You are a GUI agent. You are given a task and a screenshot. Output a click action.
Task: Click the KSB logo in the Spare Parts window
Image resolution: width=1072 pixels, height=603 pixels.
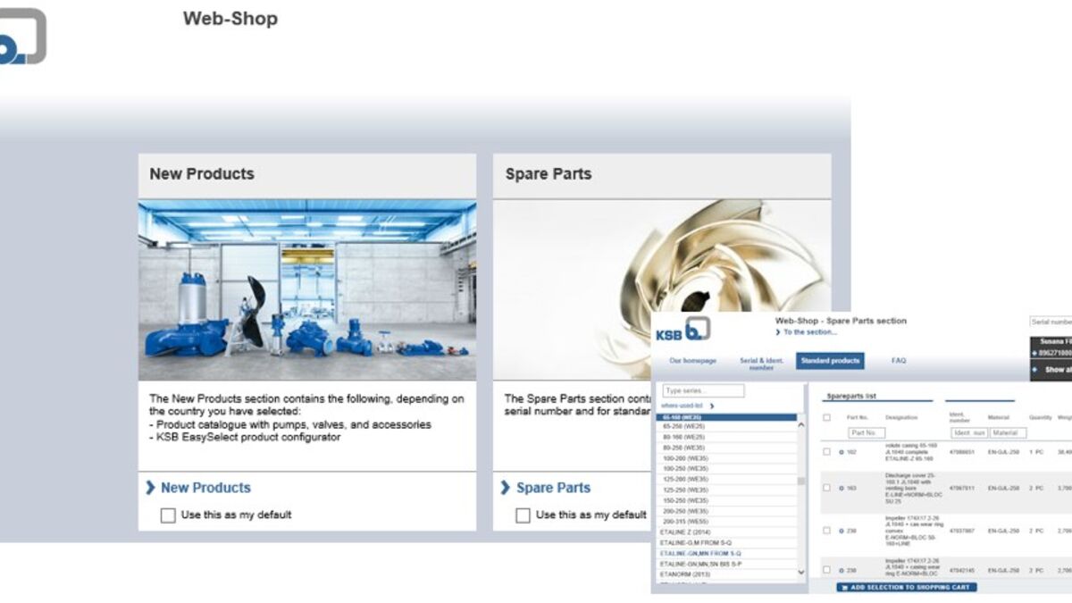(683, 330)
